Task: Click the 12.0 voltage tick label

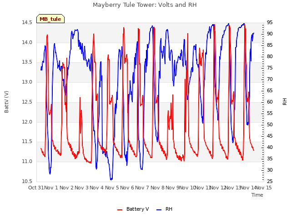Action: click(27, 122)
